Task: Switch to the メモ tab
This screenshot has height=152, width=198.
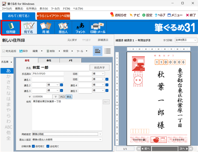Action: (x=70, y=60)
